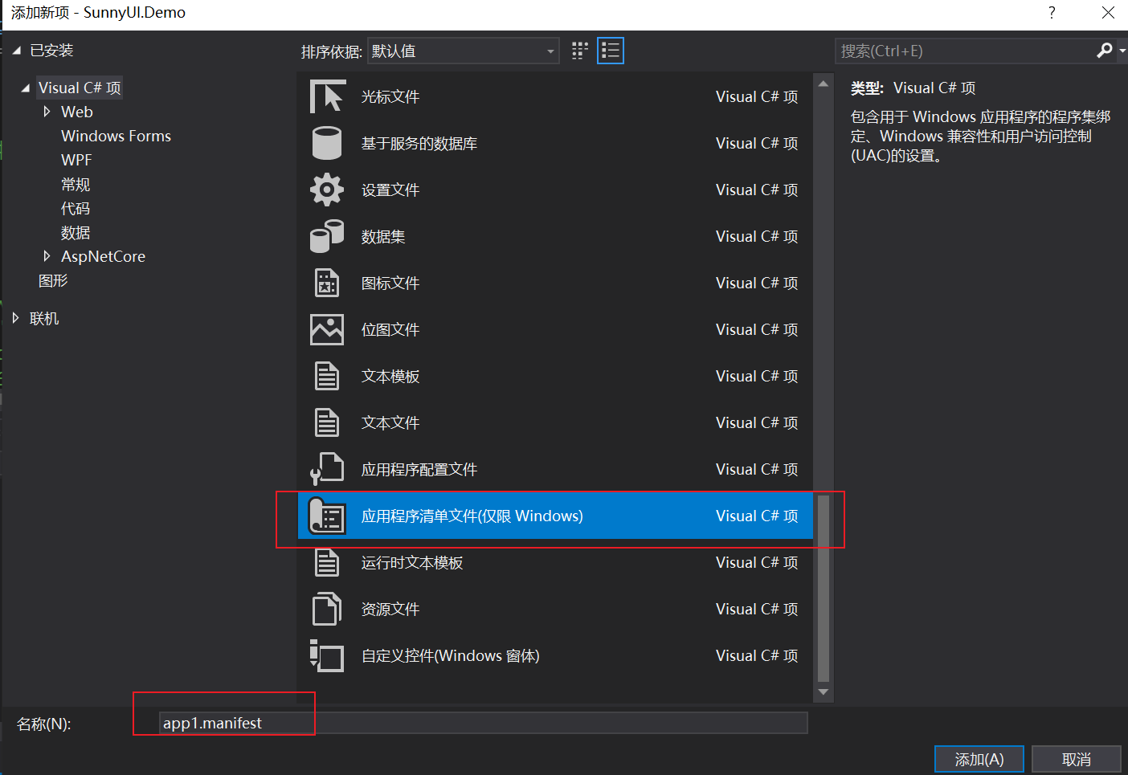Click the template list scroll-up arrow

(x=824, y=84)
